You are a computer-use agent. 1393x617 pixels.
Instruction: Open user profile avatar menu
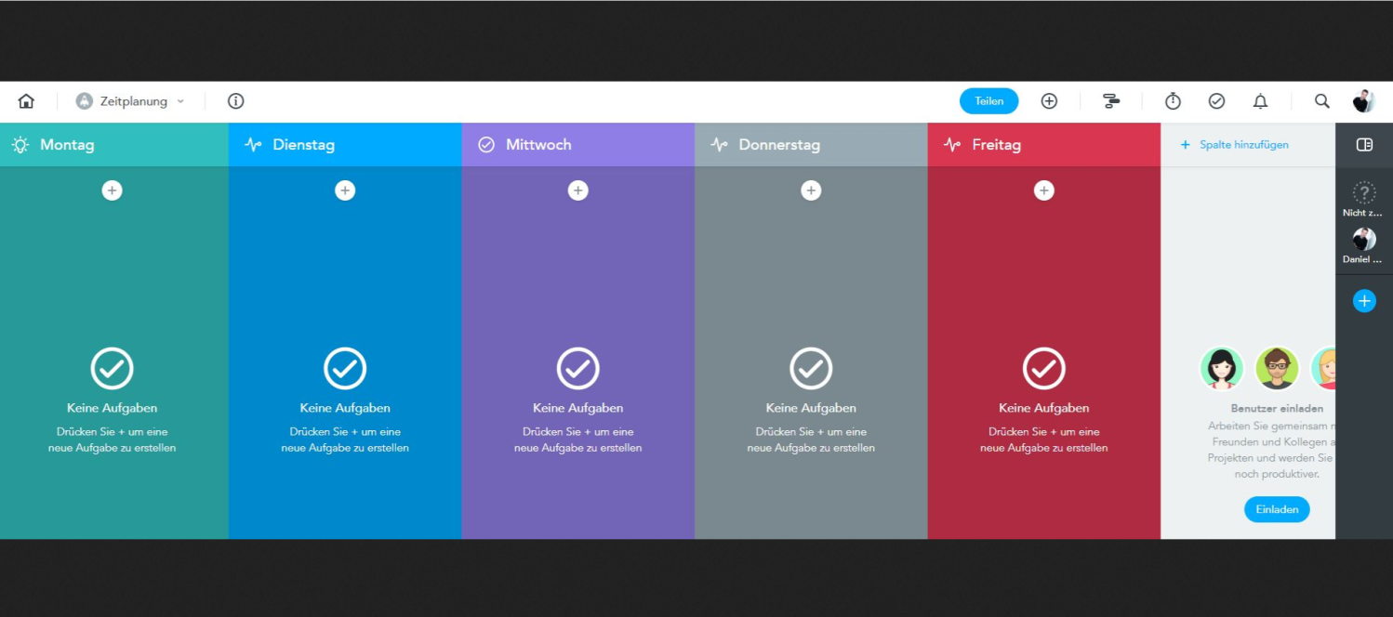point(1363,101)
